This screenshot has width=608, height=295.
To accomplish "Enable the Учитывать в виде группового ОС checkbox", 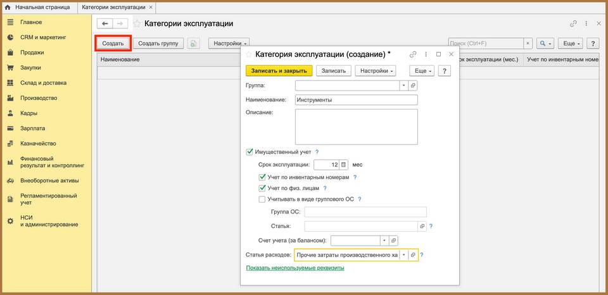I will click(x=262, y=199).
